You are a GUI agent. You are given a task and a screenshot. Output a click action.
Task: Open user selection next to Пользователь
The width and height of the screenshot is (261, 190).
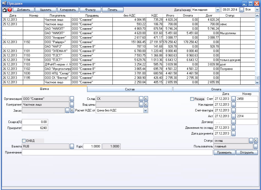tap(255, 146)
